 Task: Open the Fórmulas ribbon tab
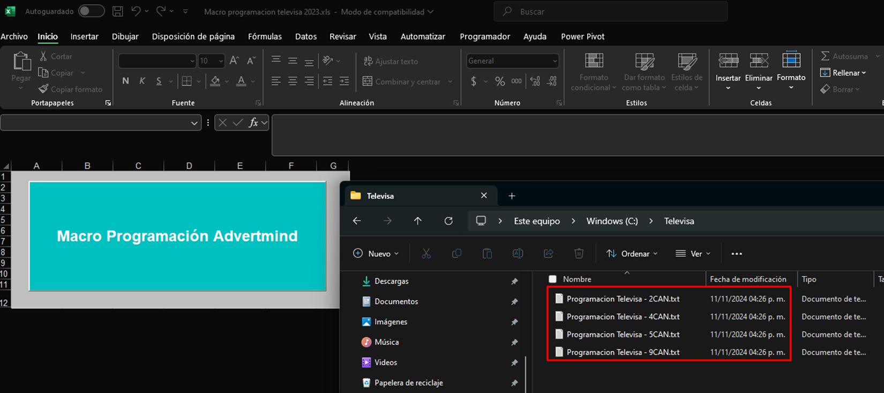[x=265, y=36]
